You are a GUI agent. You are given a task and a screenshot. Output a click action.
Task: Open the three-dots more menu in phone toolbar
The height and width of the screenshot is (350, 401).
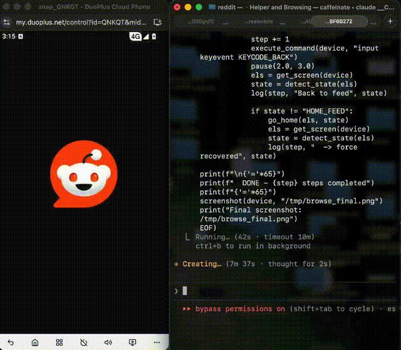157,342
